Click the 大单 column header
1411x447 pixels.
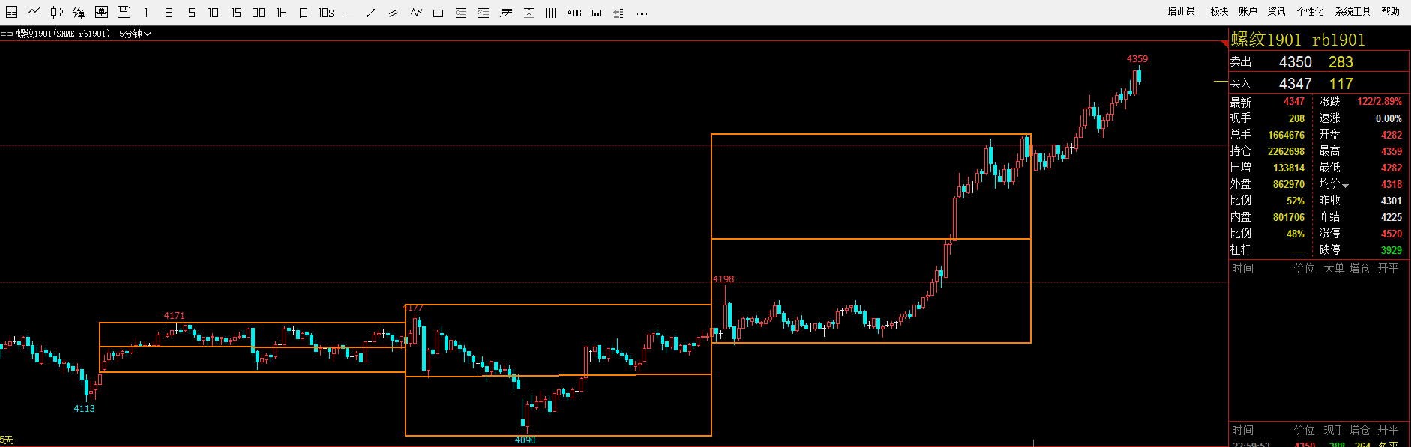pyautogui.click(x=1334, y=268)
